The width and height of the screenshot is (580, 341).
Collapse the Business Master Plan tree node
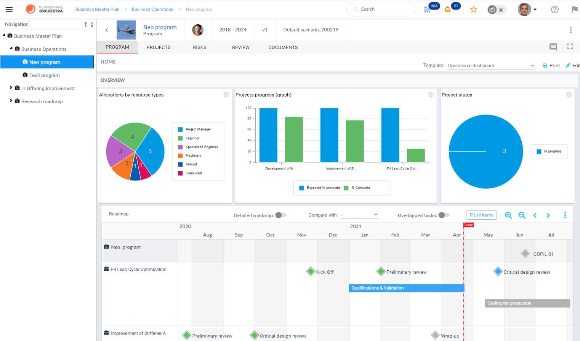[x=4, y=35]
